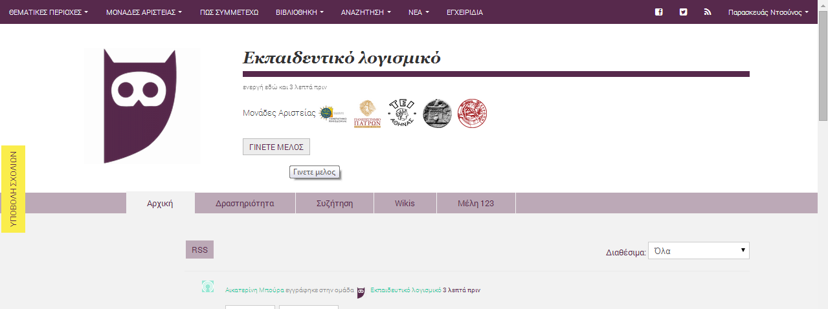Open the University of Macedonia logo
The width and height of the screenshot is (828, 309).
click(x=333, y=114)
